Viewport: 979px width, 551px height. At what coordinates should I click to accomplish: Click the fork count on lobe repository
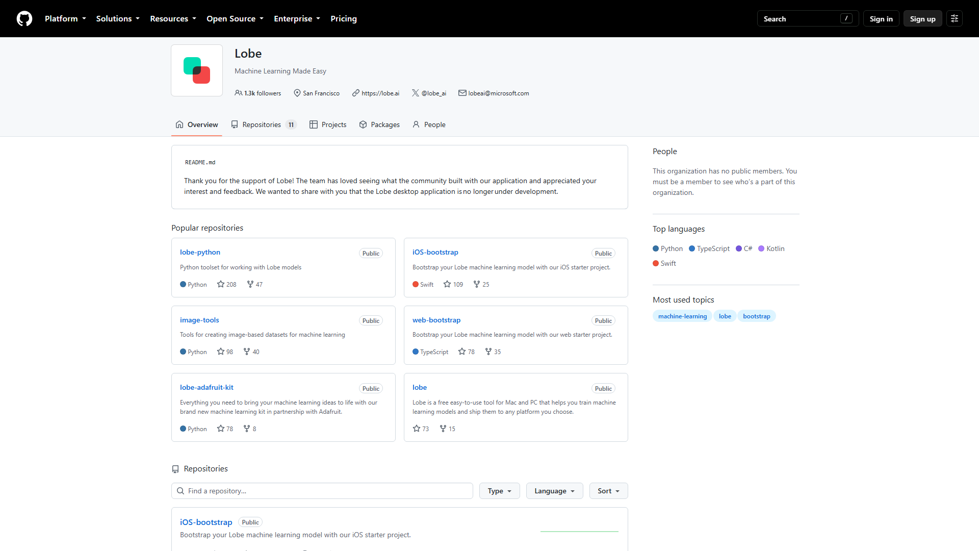click(x=448, y=429)
